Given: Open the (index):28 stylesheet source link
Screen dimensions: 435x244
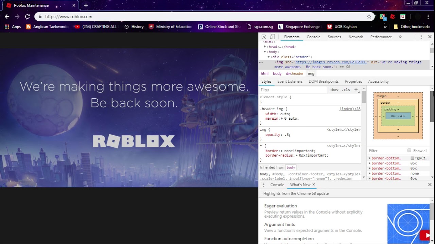Looking at the screenshot, I should [x=350, y=109].
